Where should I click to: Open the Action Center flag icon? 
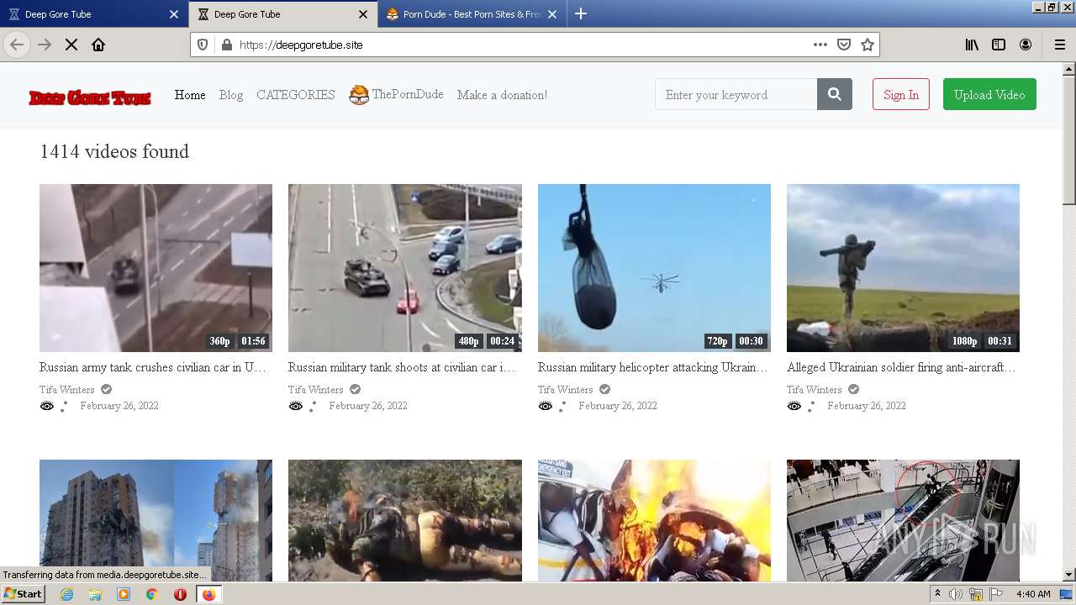pyautogui.click(x=996, y=594)
